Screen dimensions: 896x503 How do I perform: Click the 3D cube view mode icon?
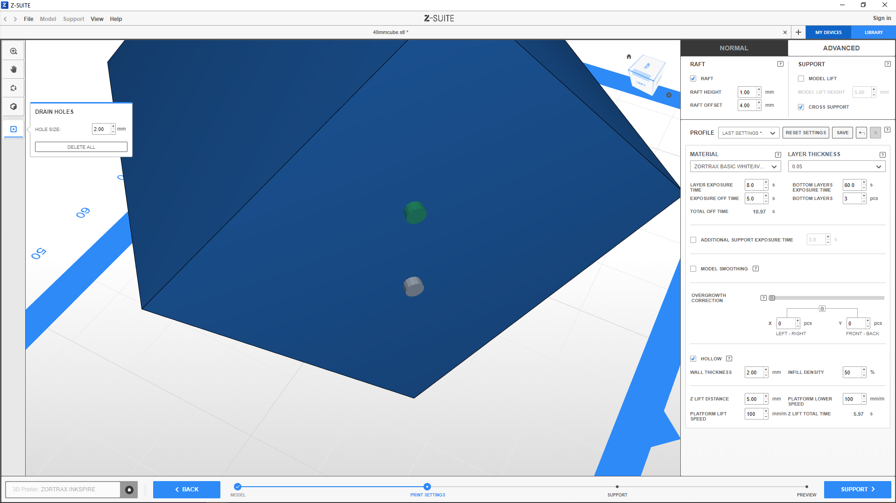[14, 107]
